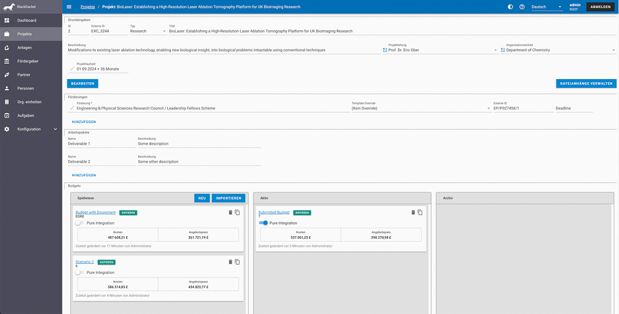Open the hamburger menu in header

point(69,7)
